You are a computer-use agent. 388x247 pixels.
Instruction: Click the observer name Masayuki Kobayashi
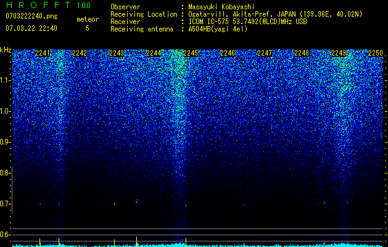(x=221, y=7)
